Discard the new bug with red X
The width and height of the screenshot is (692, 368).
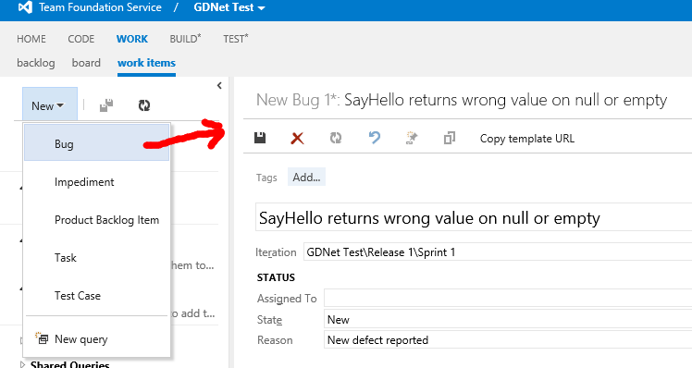click(298, 139)
